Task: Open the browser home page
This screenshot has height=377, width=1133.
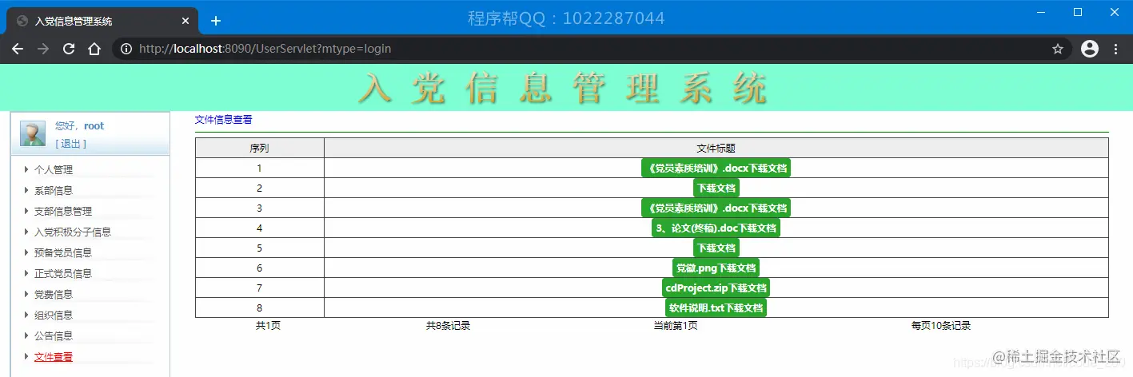Action: 94,49
